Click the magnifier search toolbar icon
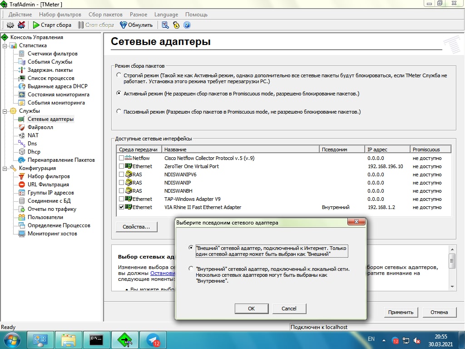This screenshot has height=349, width=465. pos(165,25)
